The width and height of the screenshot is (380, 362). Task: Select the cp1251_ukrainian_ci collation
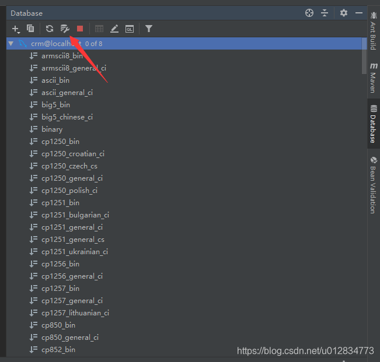click(x=75, y=252)
